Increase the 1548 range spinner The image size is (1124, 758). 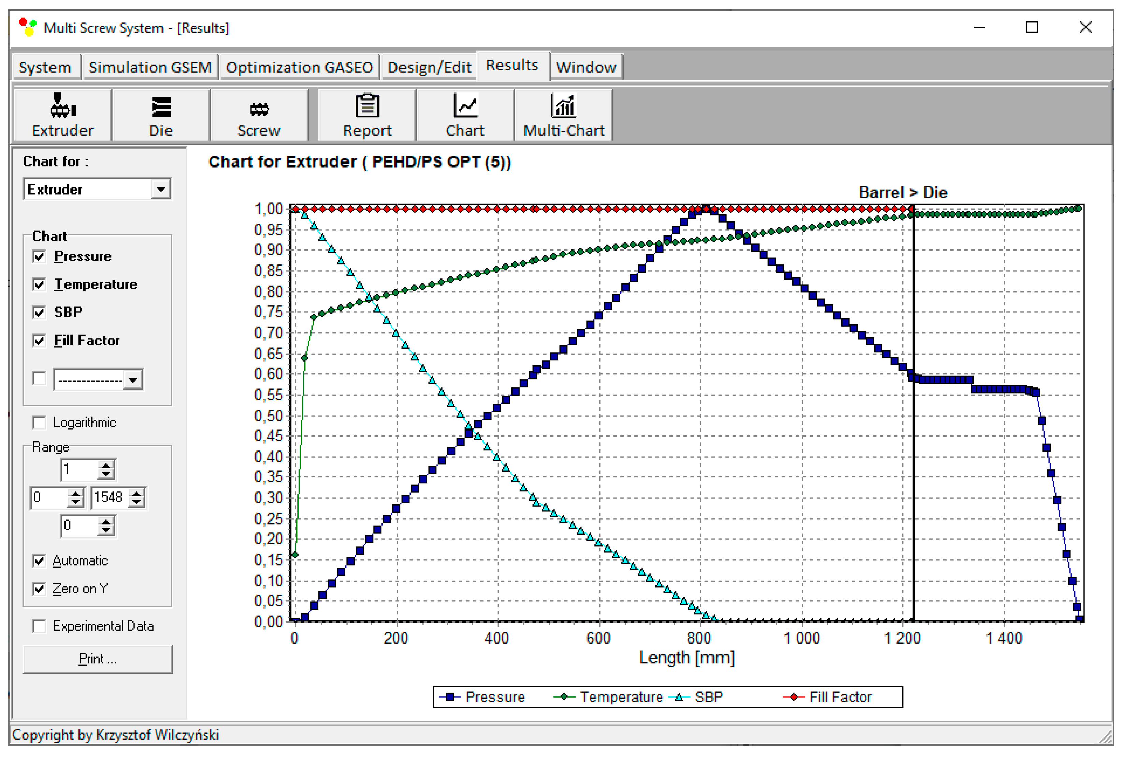point(137,493)
